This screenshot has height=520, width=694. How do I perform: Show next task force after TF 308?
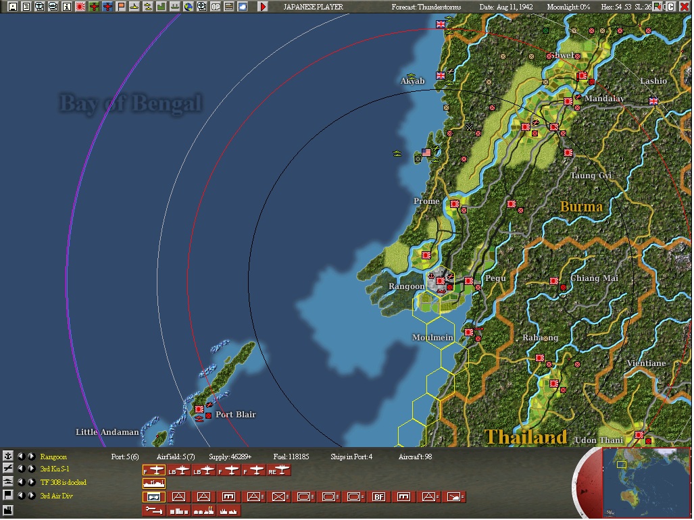32,482
